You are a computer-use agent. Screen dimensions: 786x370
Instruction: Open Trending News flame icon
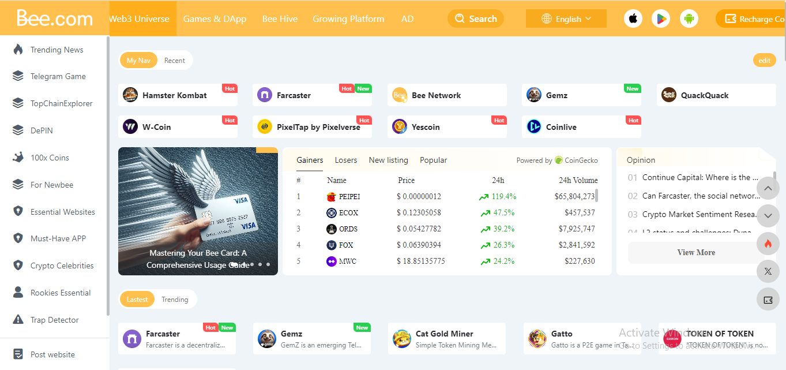18,50
